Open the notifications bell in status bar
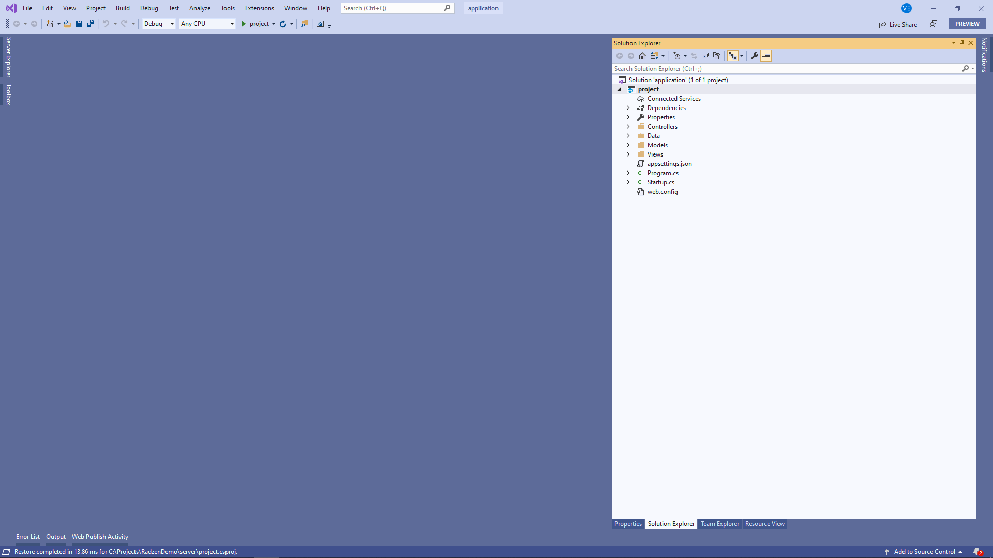993x558 pixels. (x=977, y=552)
